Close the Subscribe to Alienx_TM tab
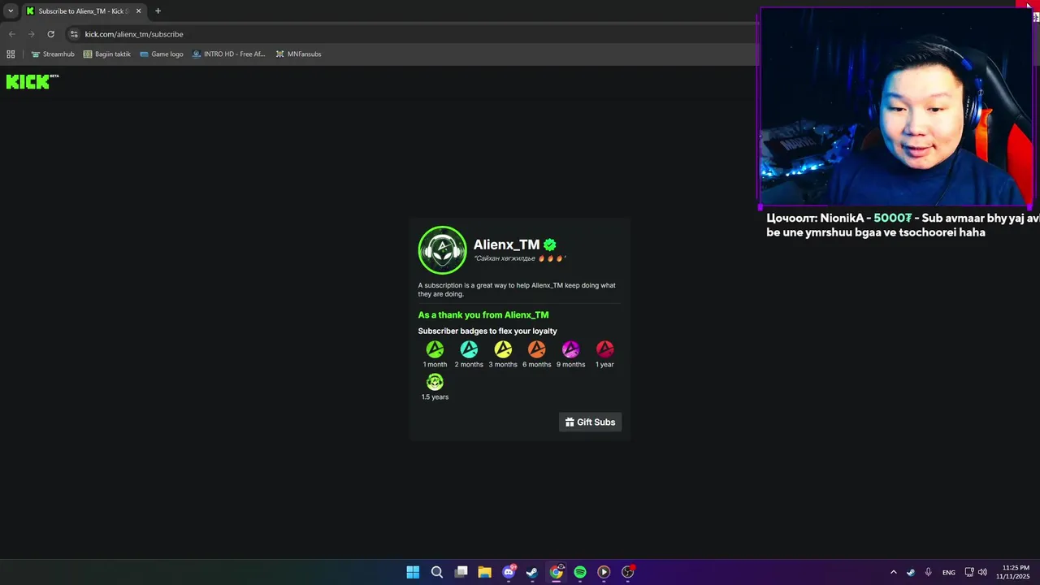This screenshot has width=1040, height=585. pyautogui.click(x=138, y=11)
